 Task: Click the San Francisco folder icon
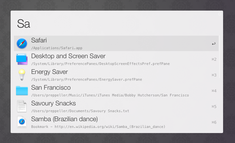tap(22, 91)
